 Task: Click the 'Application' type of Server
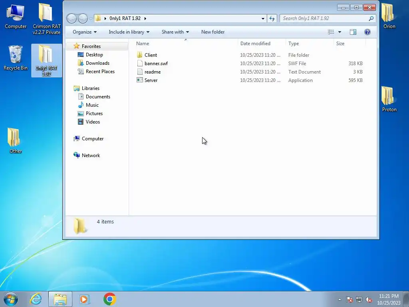point(300,80)
